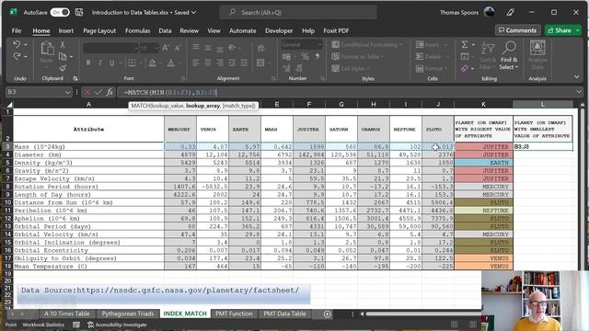Open the font name dropdown
This screenshot has height=331, width=589.
[135, 48]
